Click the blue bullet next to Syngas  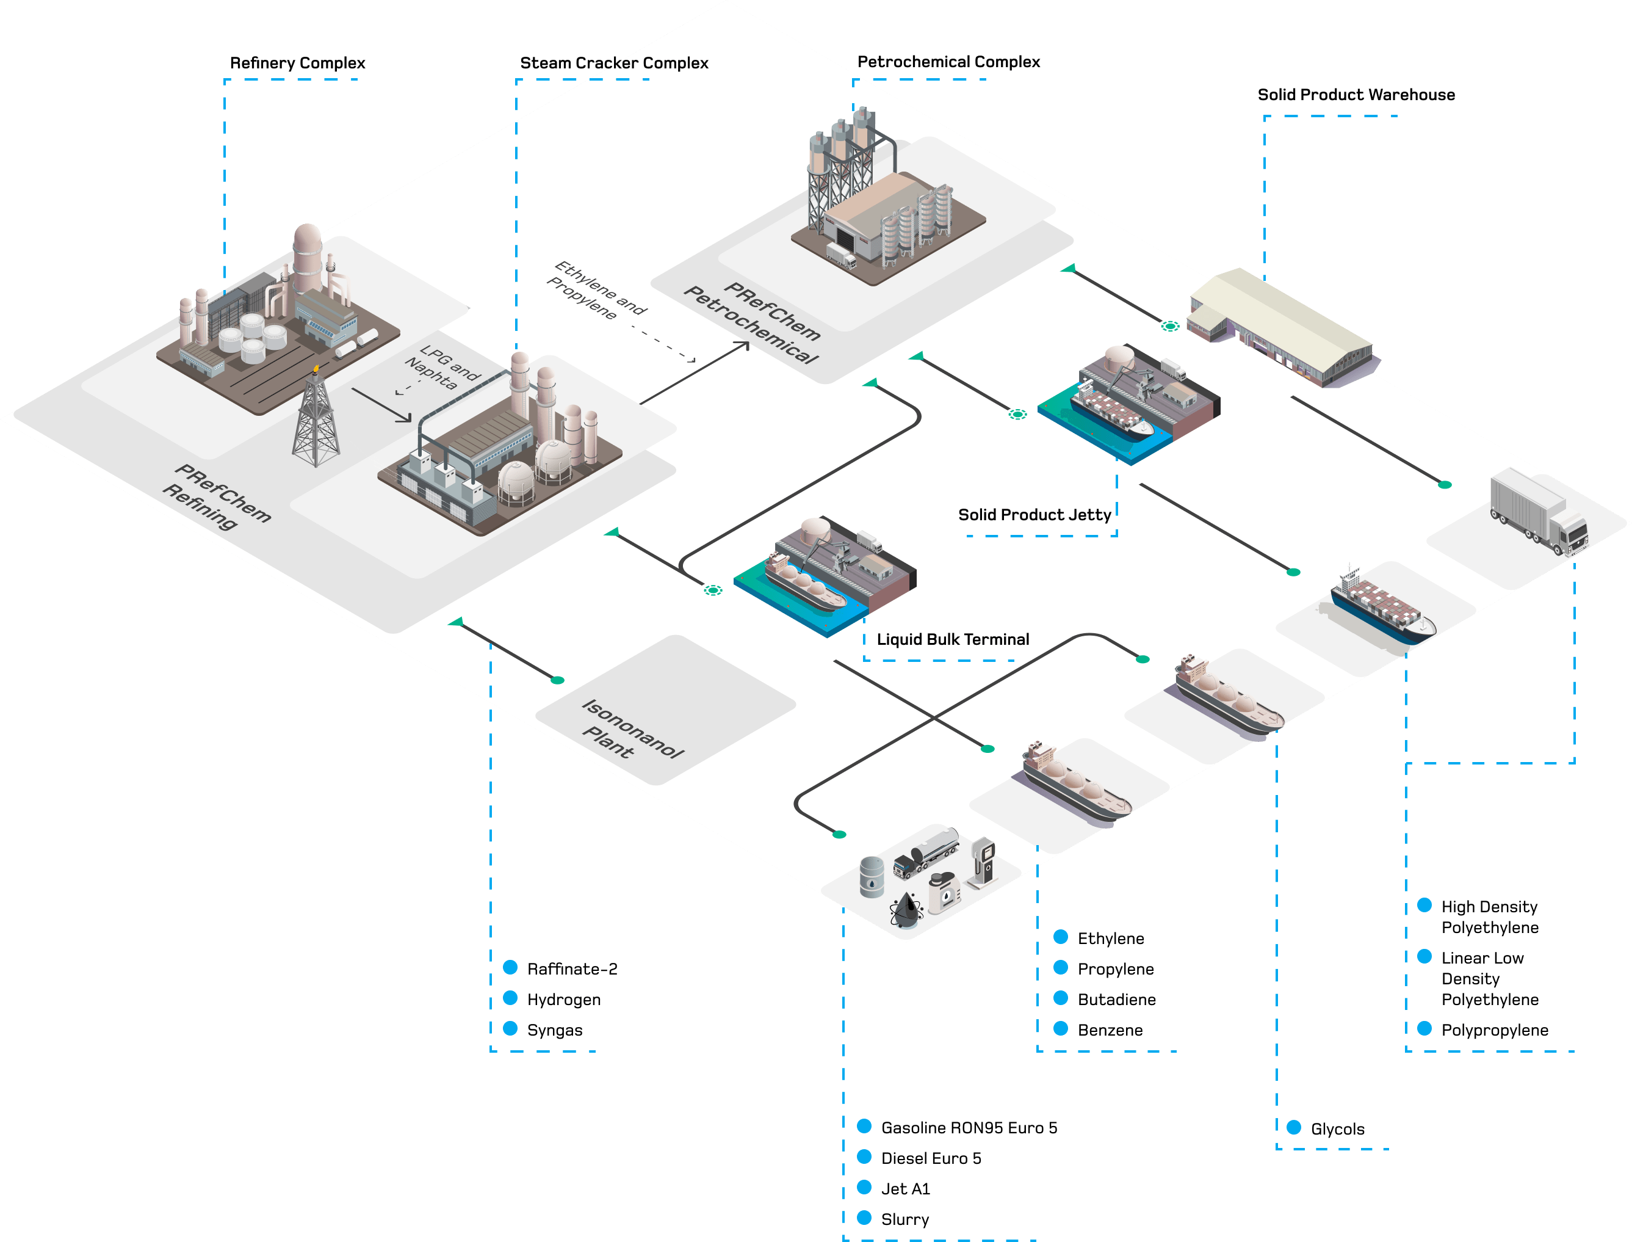pyautogui.click(x=510, y=1028)
